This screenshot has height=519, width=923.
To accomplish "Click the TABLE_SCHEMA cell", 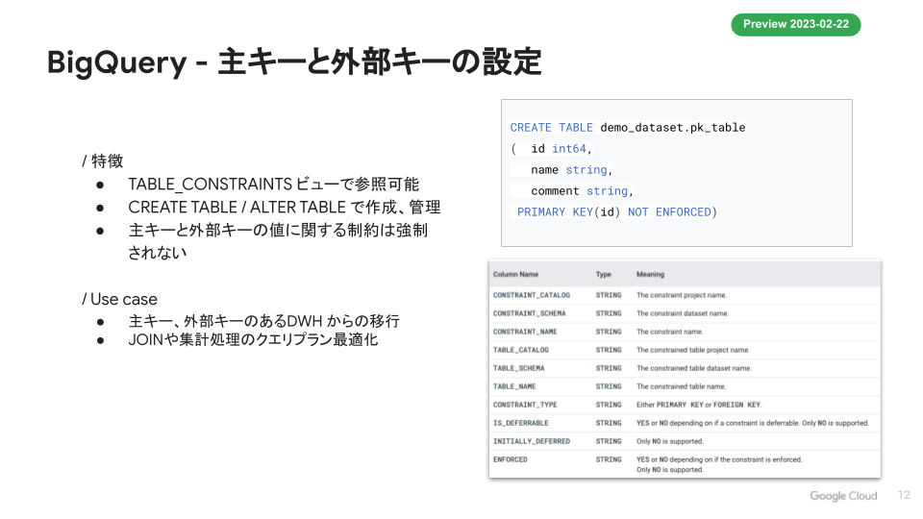I will (x=518, y=368).
